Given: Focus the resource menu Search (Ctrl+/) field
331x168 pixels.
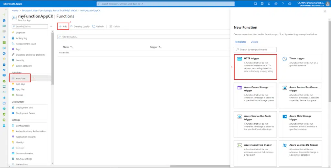Looking at the screenshot, I should point(30,27).
